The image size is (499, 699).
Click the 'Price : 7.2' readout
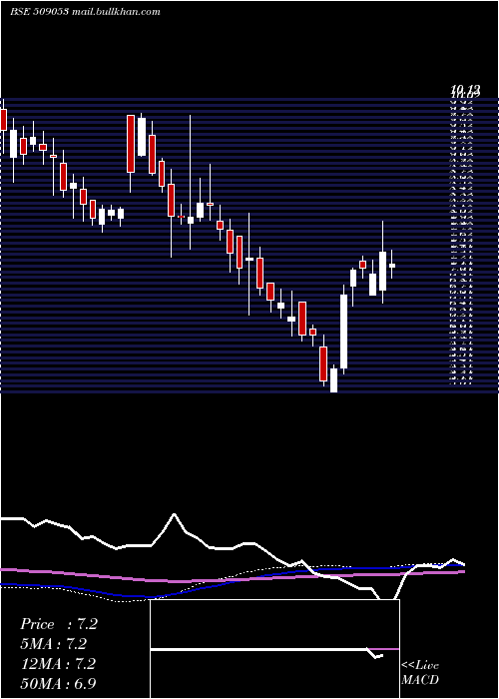point(59,624)
